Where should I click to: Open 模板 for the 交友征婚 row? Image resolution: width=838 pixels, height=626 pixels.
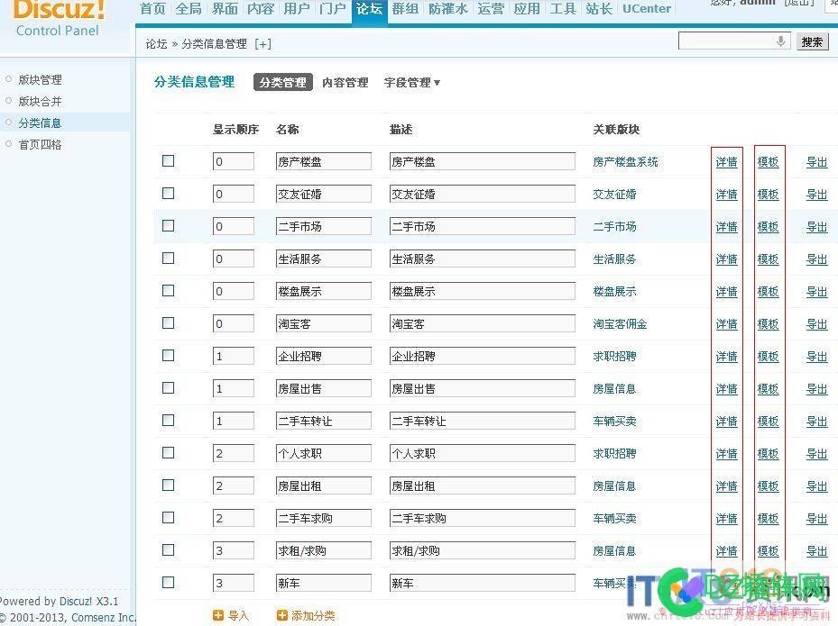pyautogui.click(x=768, y=195)
